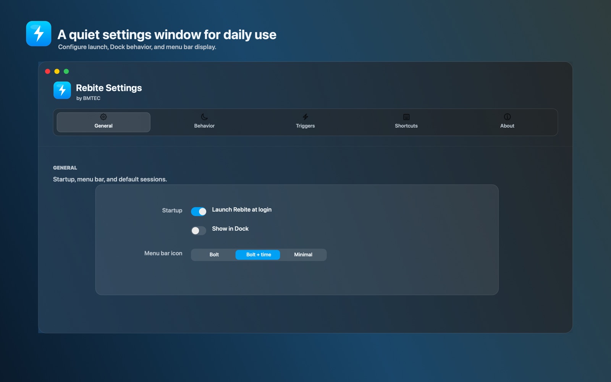611x382 pixels.
Task: Open the Triggers tab label
Action: pyautogui.click(x=305, y=126)
